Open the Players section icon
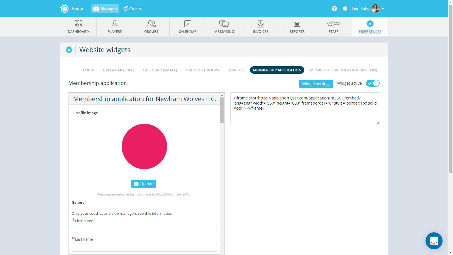This screenshot has width=453, height=255. point(115,24)
